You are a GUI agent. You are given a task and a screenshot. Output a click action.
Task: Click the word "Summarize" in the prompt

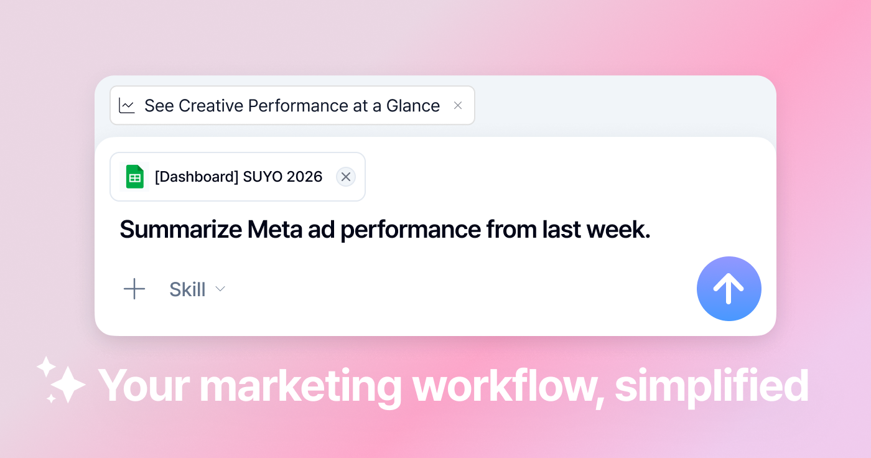click(x=180, y=230)
